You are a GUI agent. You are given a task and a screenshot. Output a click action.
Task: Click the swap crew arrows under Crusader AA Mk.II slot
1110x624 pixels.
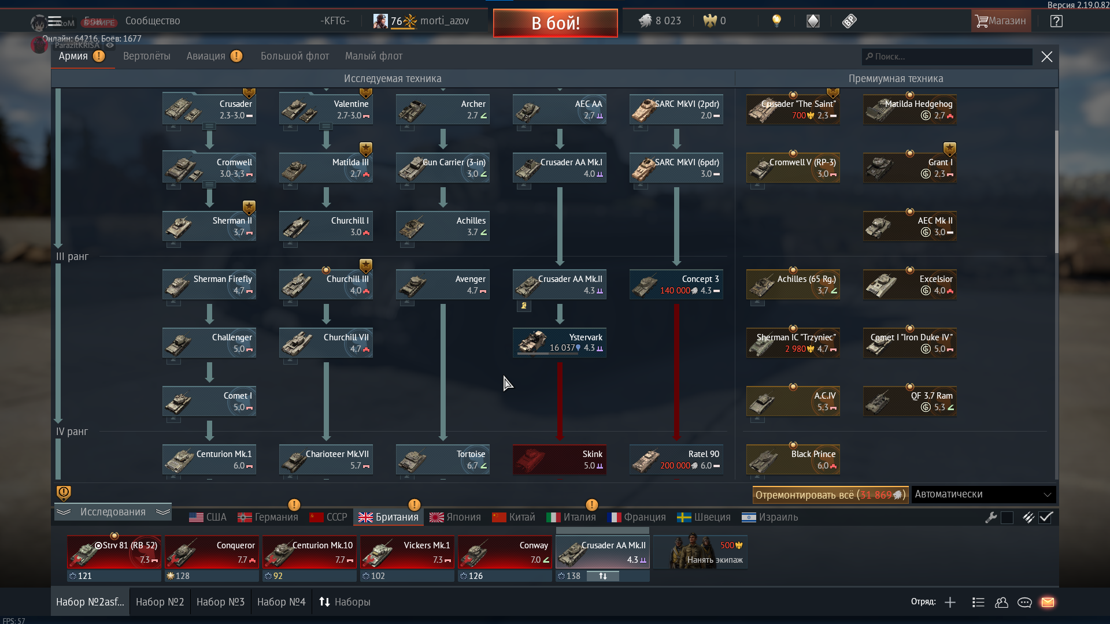(603, 576)
